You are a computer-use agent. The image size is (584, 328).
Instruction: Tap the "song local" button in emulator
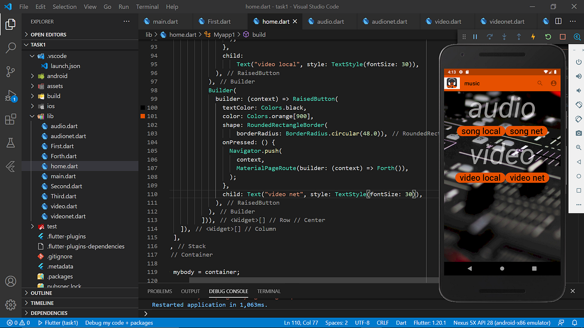click(x=480, y=131)
